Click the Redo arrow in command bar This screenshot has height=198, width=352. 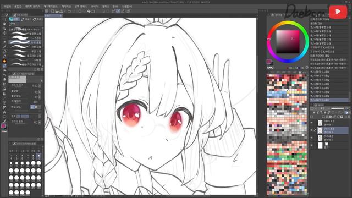[74, 11]
